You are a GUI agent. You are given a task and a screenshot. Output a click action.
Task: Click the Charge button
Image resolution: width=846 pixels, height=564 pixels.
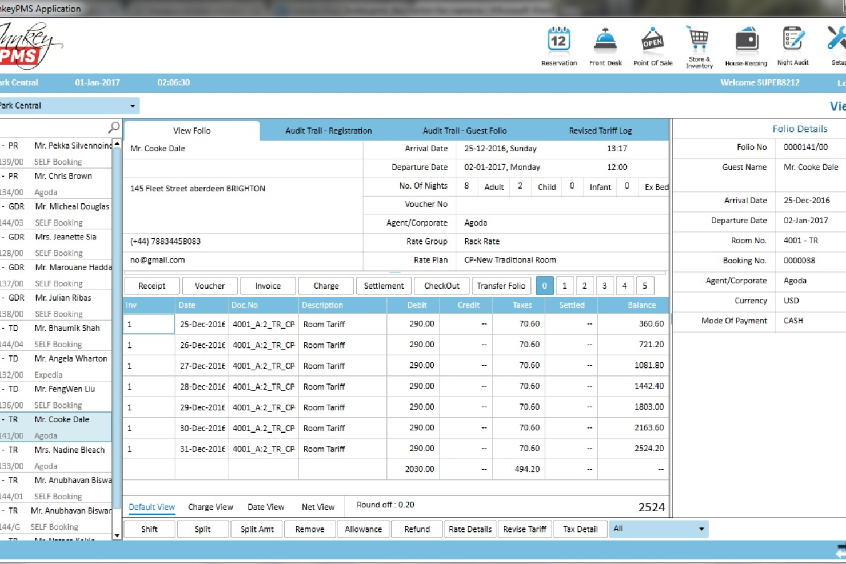(326, 286)
